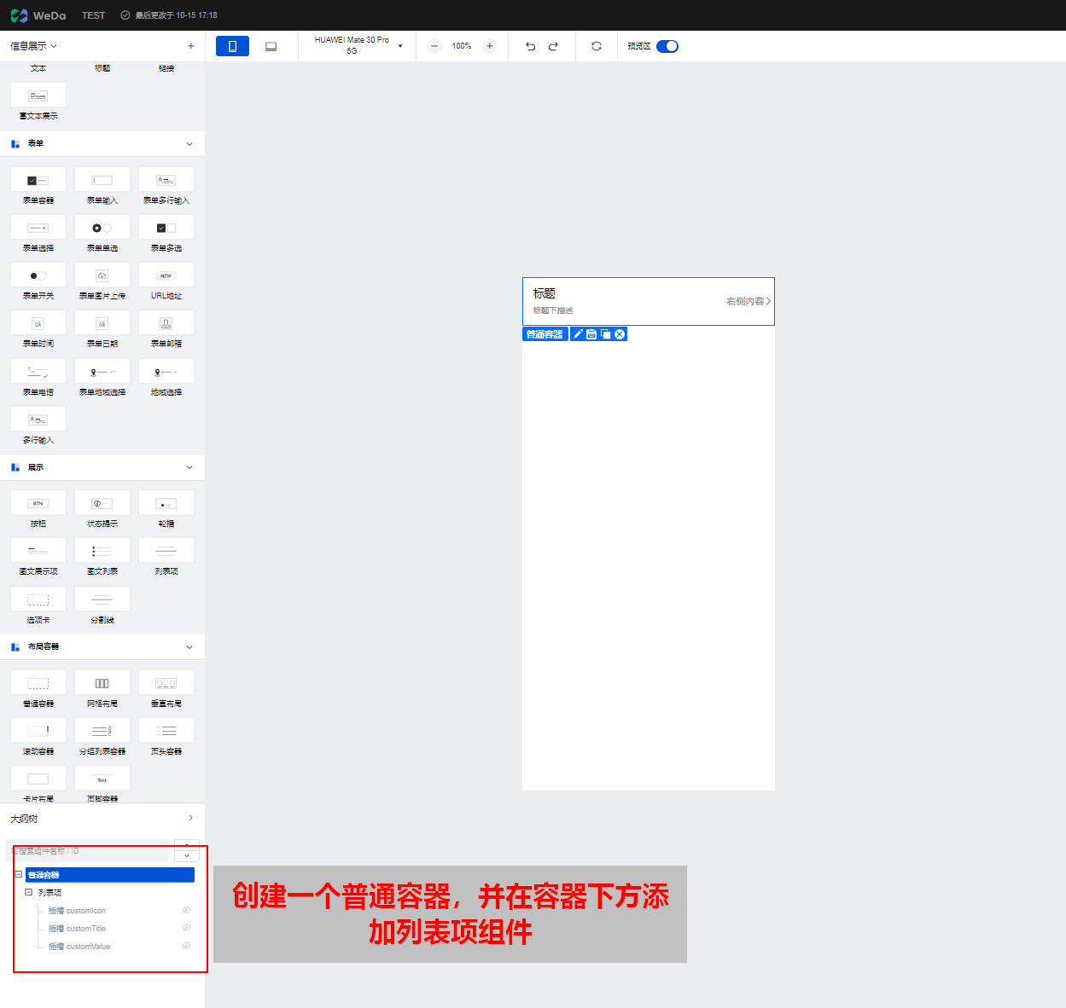Select the 选项卡 tabs component
The height and width of the screenshot is (1008, 1066).
click(x=38, y=600)
